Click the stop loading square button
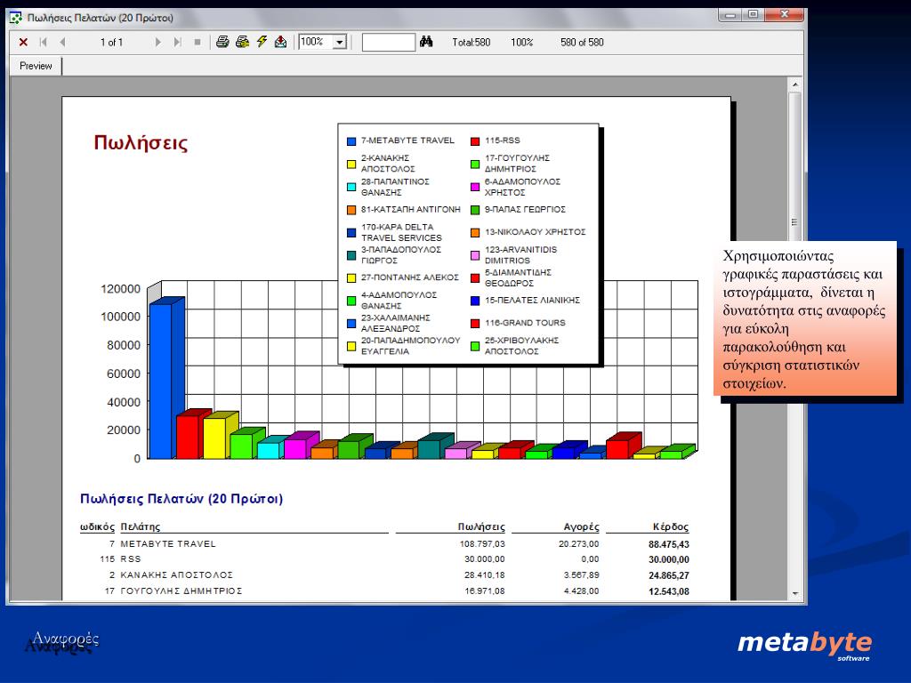911x683 pixels. pyautogui.click(x=198, y=43)
